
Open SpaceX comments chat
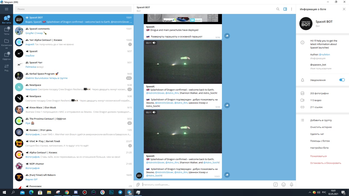tap(73, 31)
